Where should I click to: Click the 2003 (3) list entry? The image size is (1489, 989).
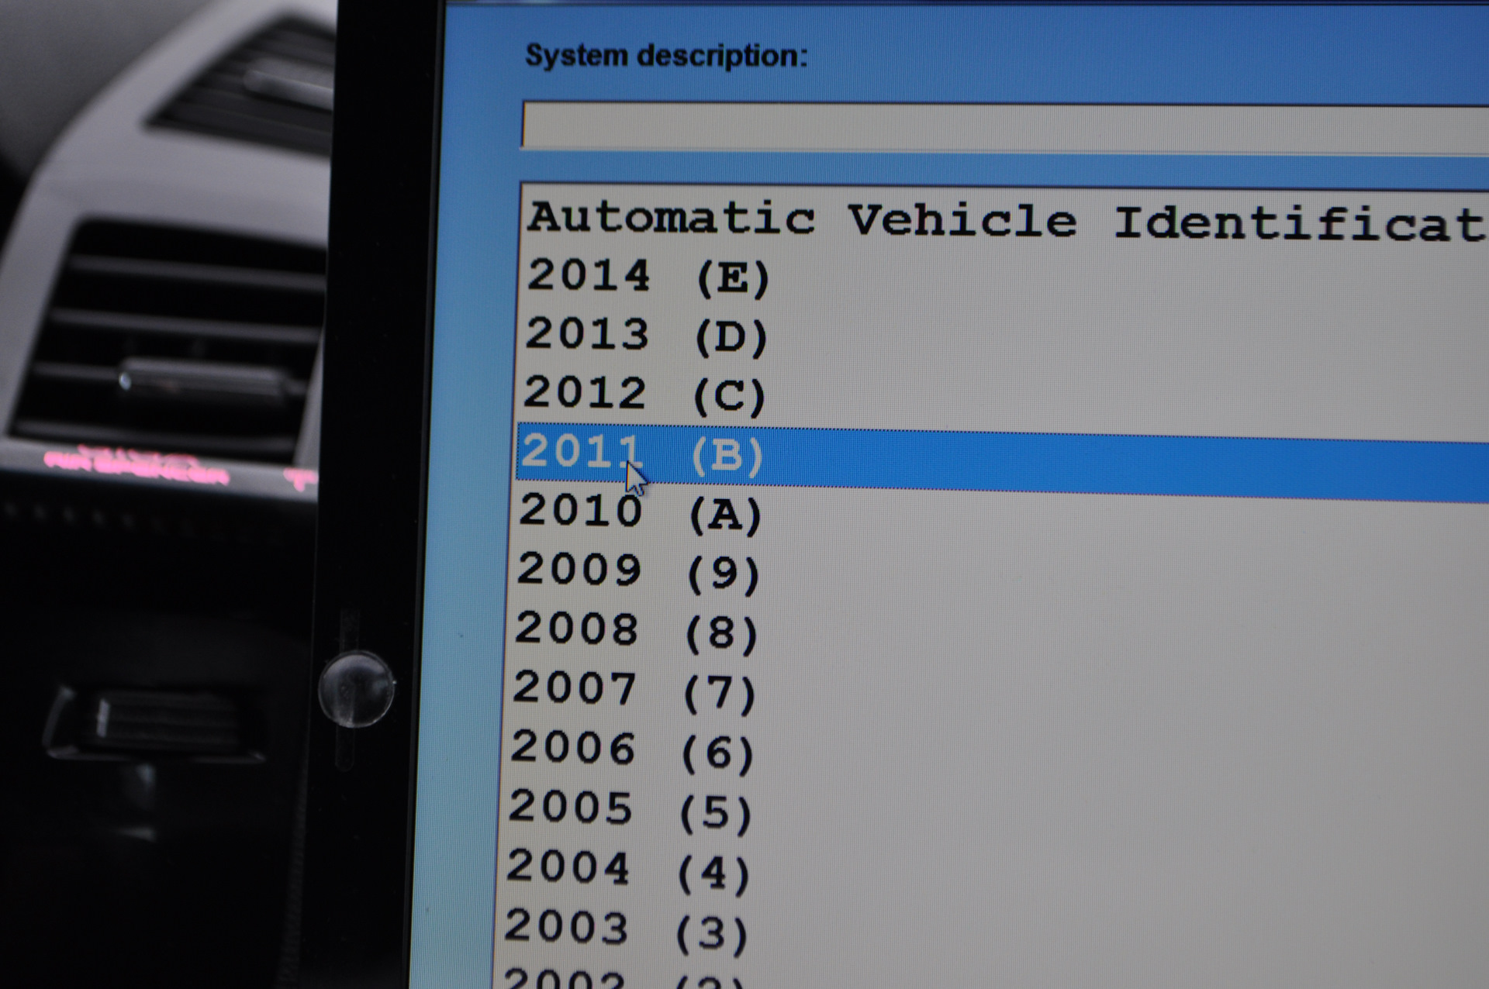click(626, 929)
